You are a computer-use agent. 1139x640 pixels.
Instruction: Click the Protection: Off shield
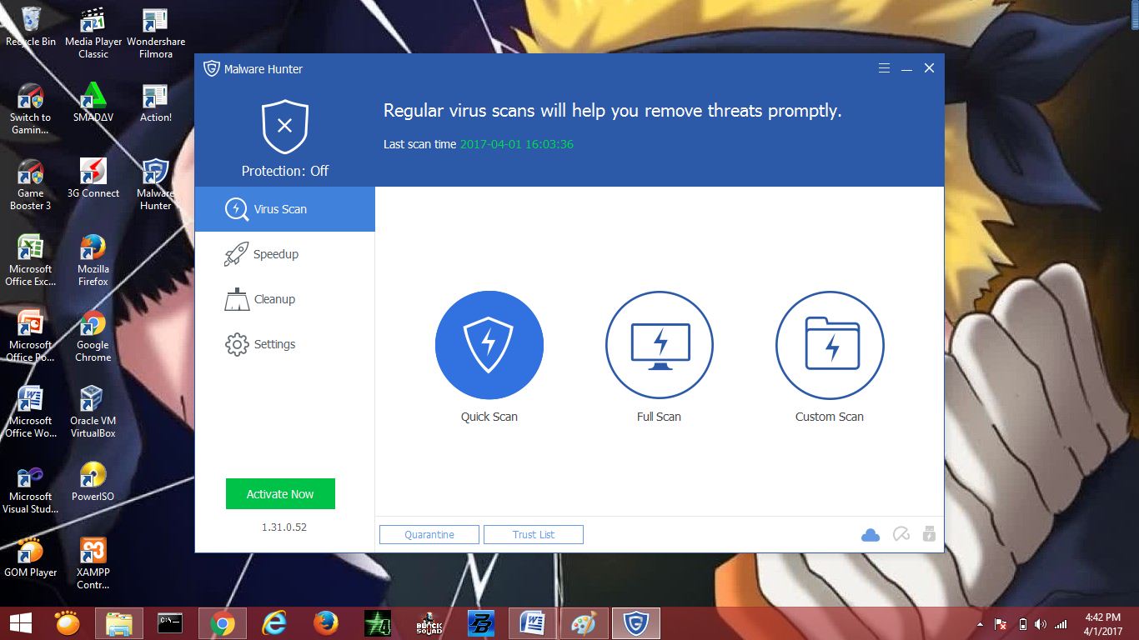(283, 125)
